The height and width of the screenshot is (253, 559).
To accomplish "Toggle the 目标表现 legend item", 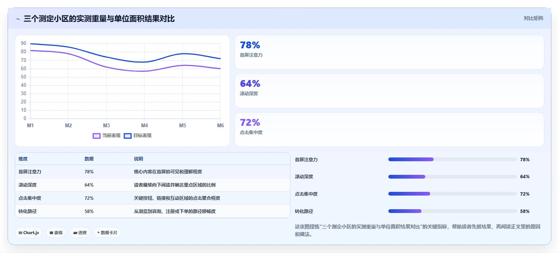I will (x=137, y=136).
